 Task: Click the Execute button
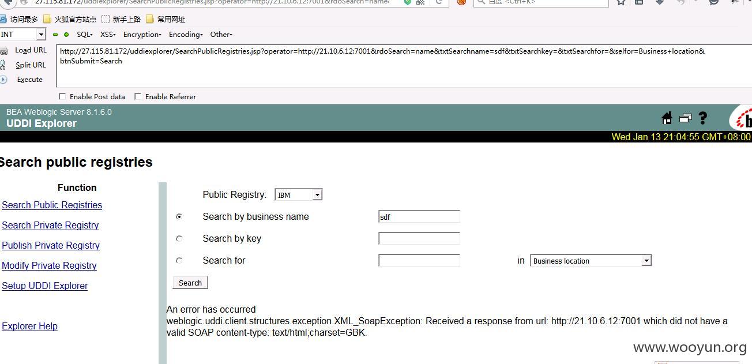point(30,80)
